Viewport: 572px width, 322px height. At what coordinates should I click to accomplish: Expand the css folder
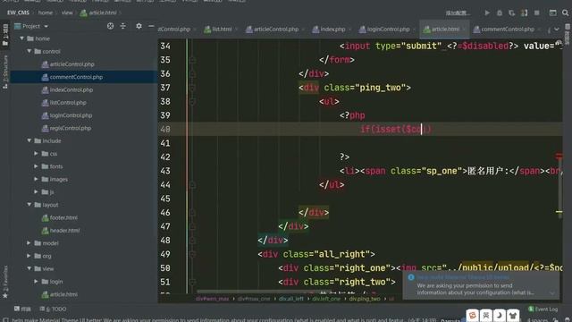36,154
